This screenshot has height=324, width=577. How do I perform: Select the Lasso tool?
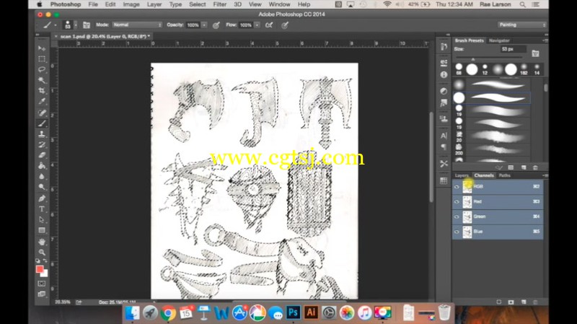[42, 69]
